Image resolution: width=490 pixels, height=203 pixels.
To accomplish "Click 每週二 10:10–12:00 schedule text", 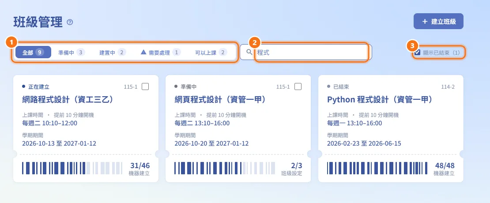I will [x=50, y=123].
